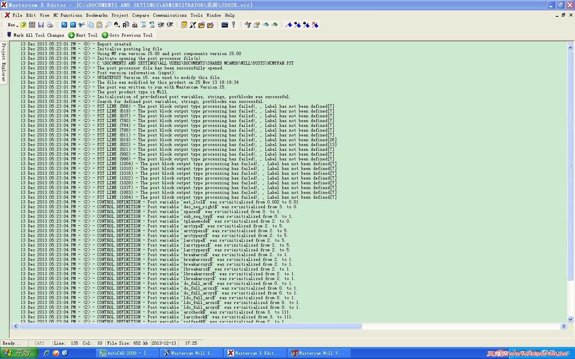Click the blue bookmark icon with left arrow
Viewport: 575px width, 359px height.
pos(306,25)
